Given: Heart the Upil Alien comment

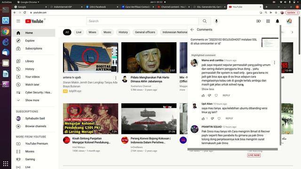Looking at the screenshot, I should (x=219, y=118).
